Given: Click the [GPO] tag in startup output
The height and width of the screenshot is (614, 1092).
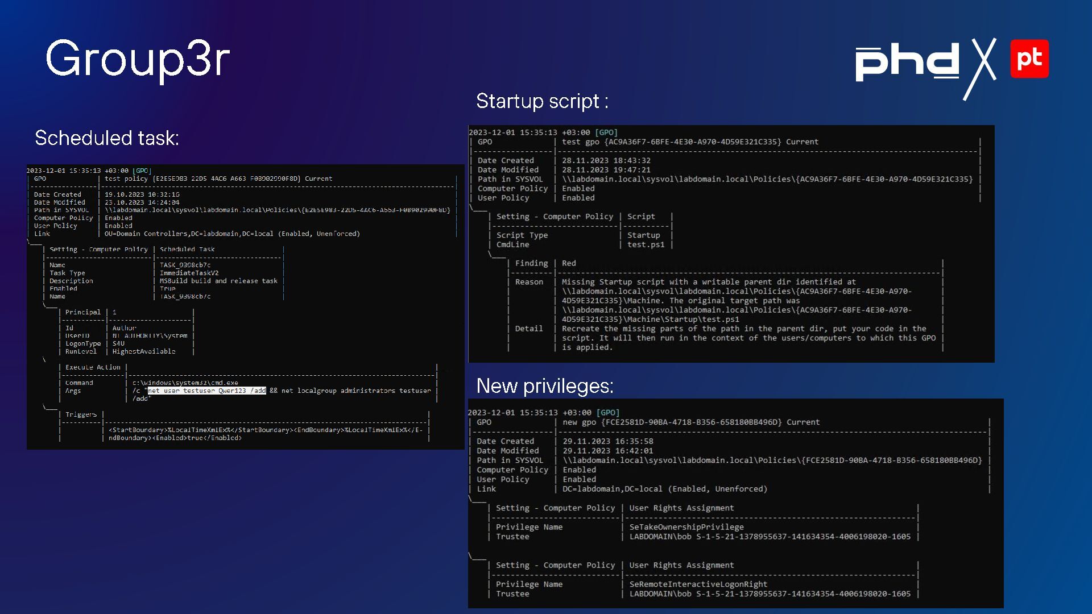Looking at the screenshot, I should click(x=606, y=132).
